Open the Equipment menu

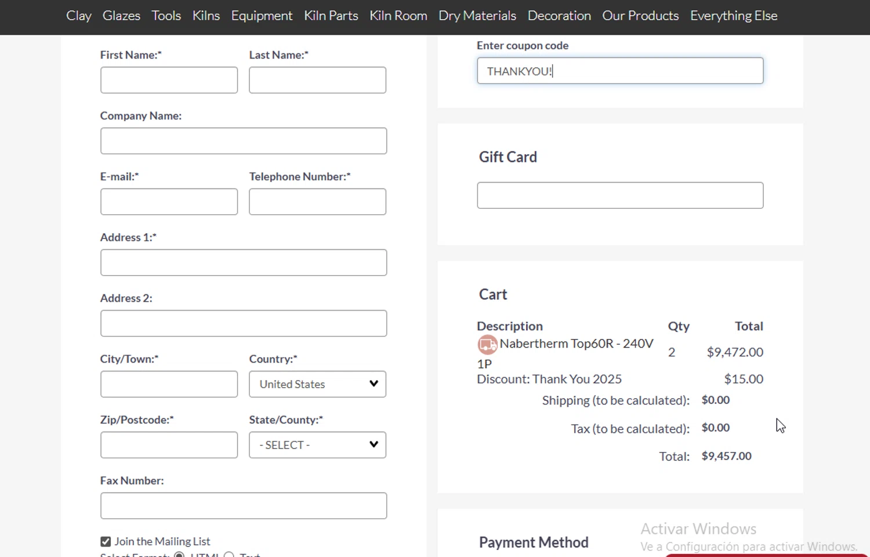tap(262, 16)
